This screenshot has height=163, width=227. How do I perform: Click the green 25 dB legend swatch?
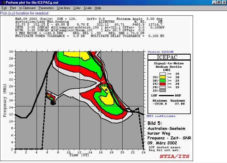coord(162,80)
